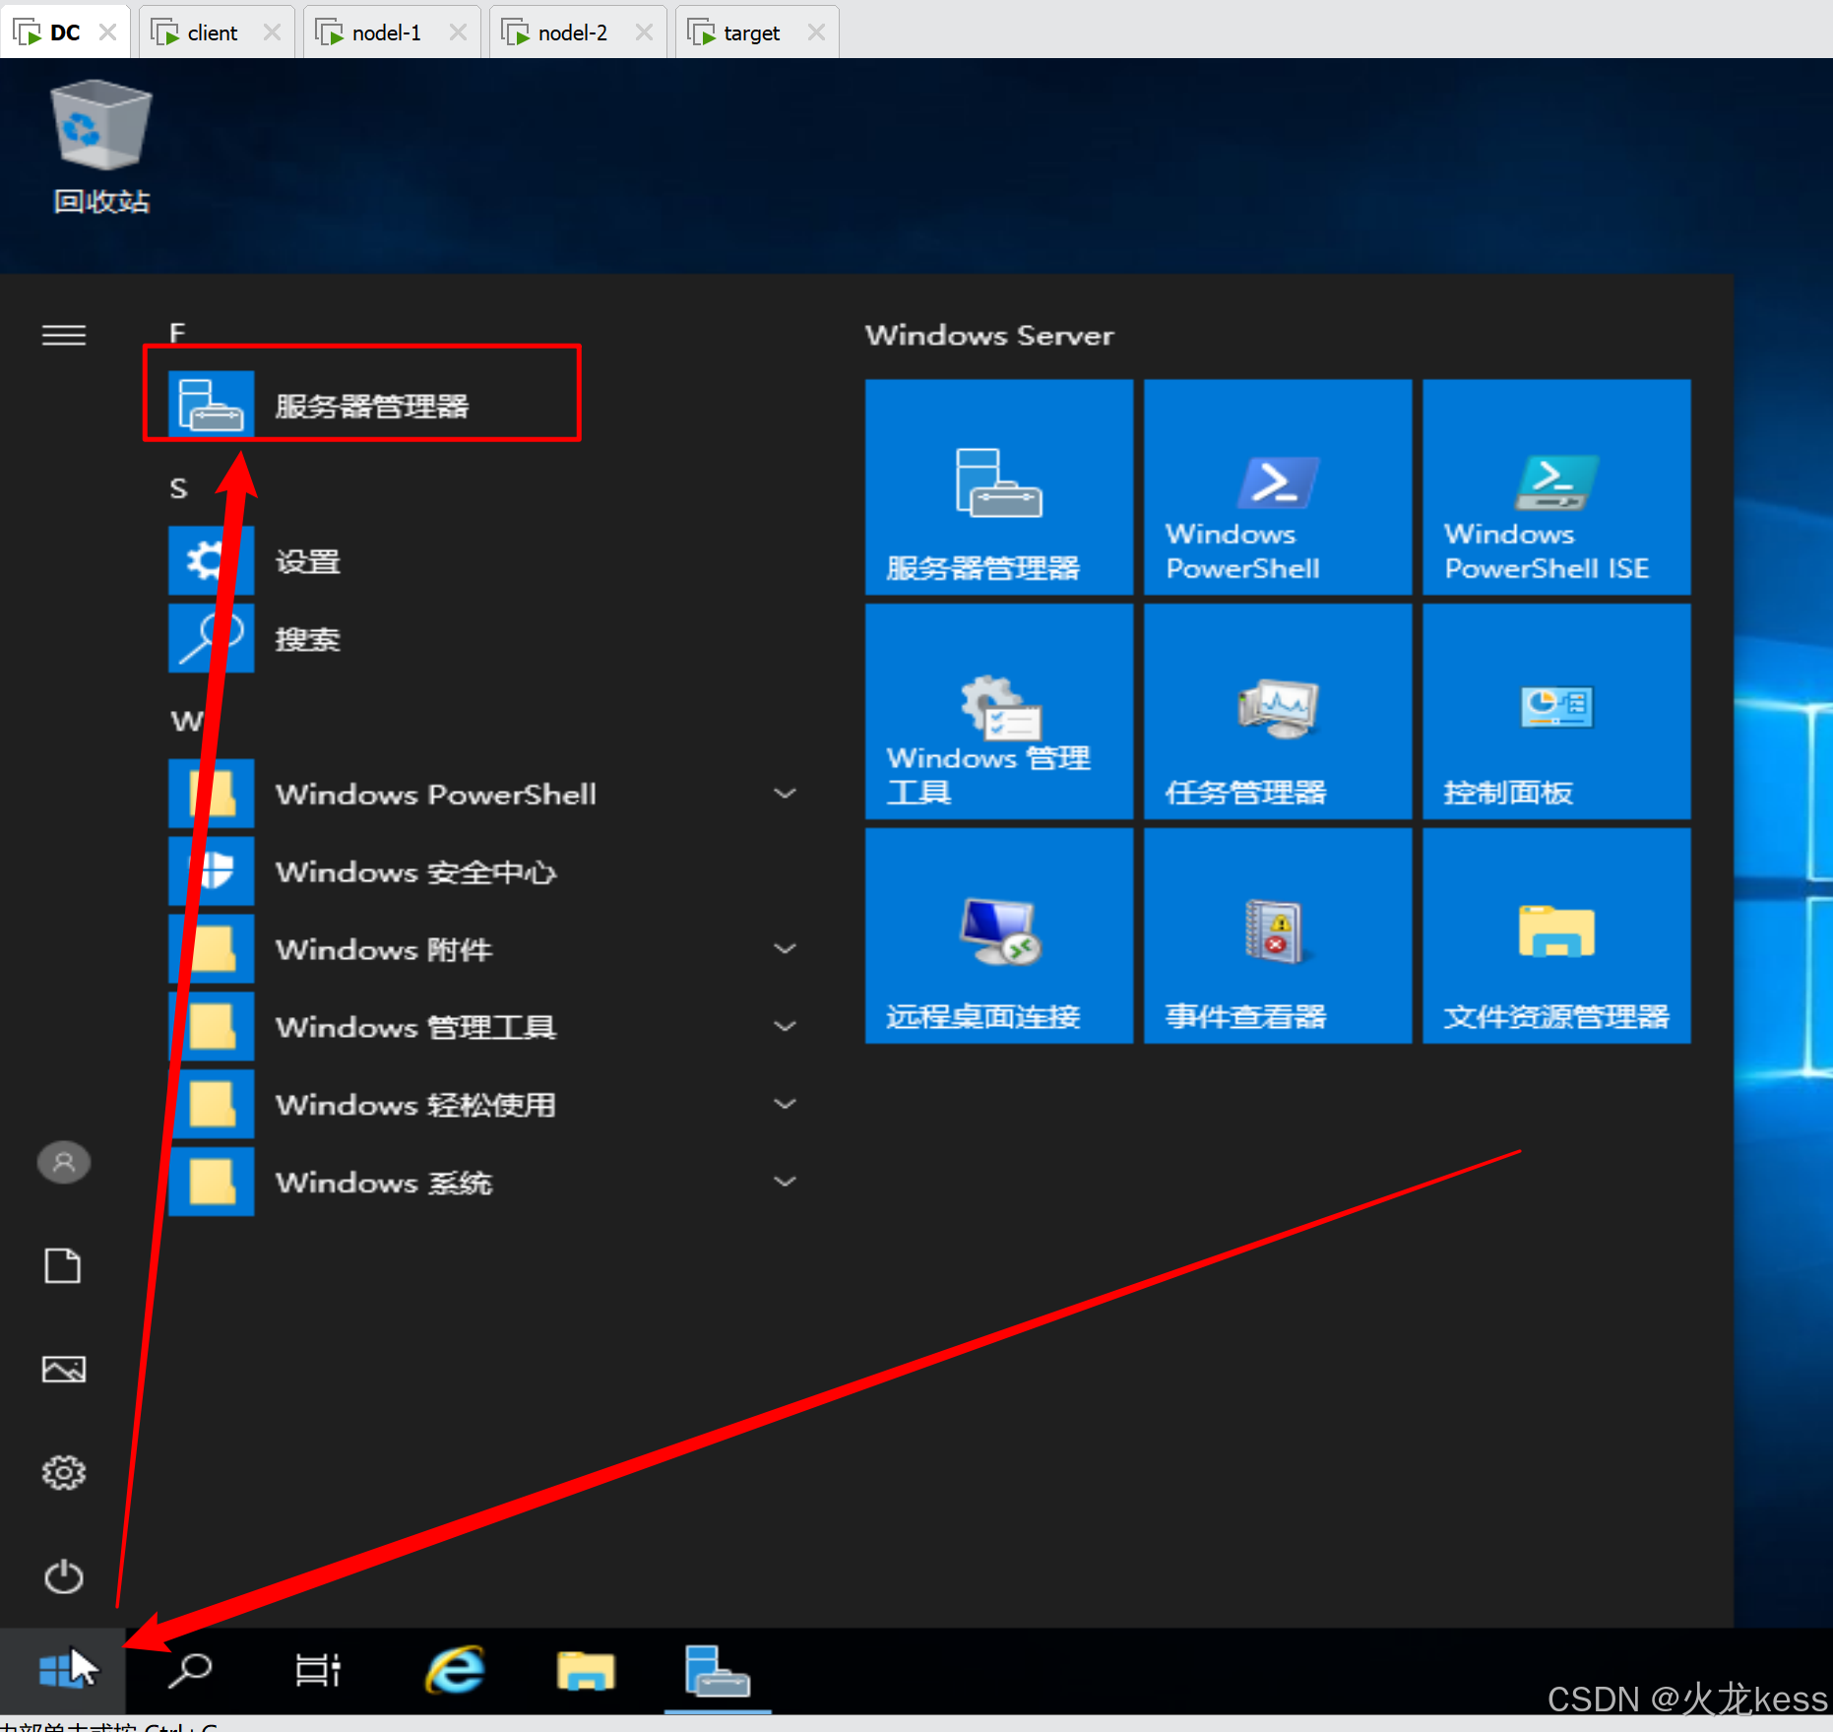1833x1732 pixels.
Task: Close the client VM tab
Action: 273,32
